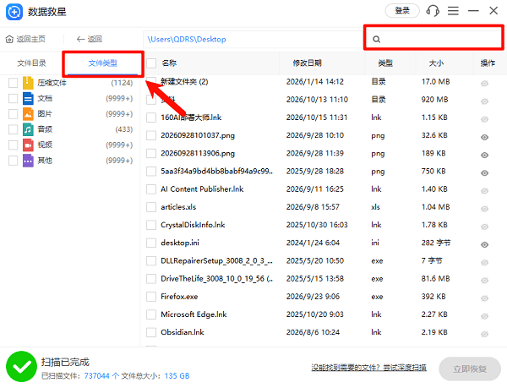Check the 文档 category checkbox
Screen dimensions: 507x388
[13, 98]
